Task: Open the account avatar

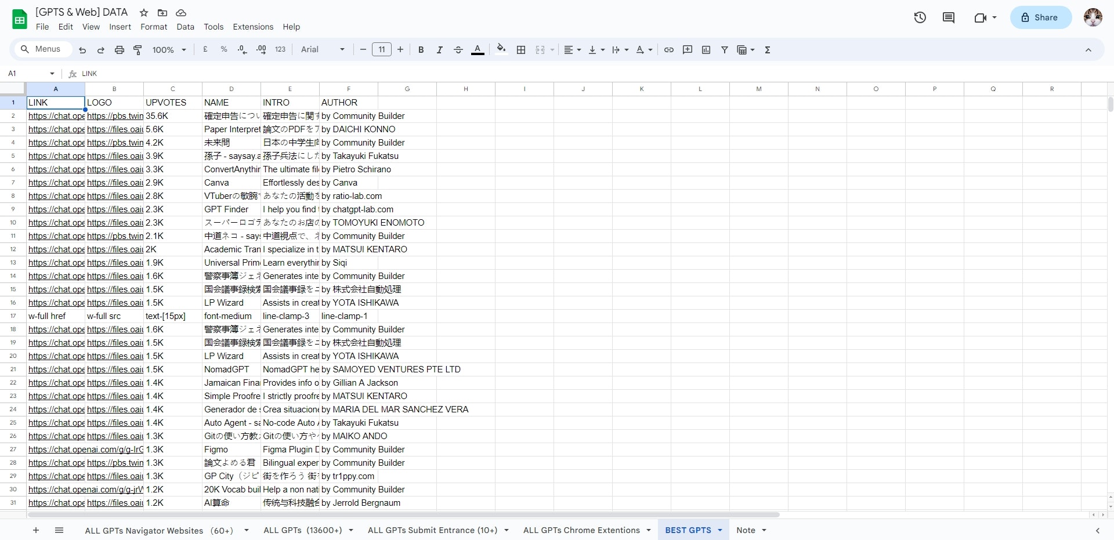Action: coord(1093,17)
